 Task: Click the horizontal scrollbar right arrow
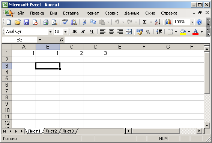199,131
